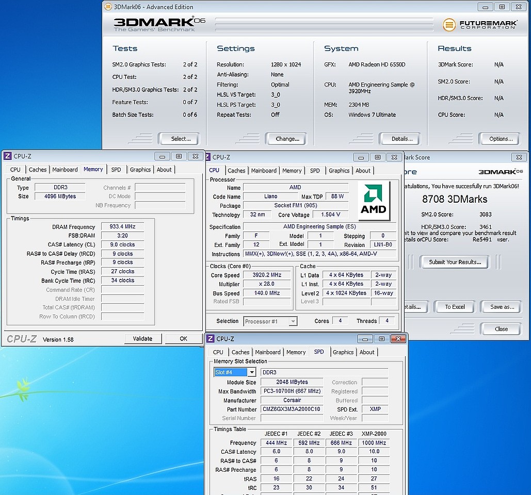Click the Bank Cycle Time value 34 clocks
Viewport: 531px width, 495px height.
click(123, 280)
